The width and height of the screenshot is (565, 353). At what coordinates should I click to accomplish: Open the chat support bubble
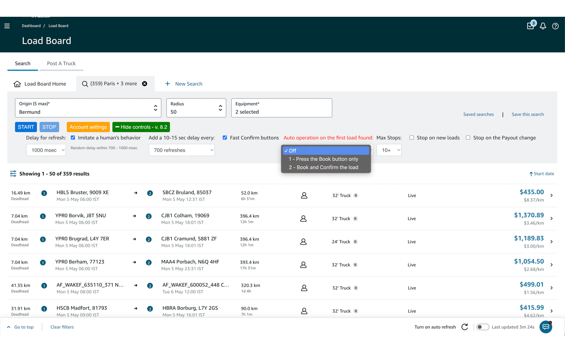pos(546,327)
